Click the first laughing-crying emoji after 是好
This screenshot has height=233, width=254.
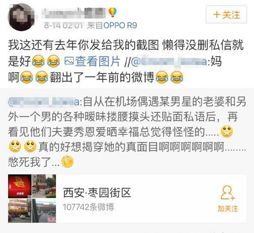38,61
